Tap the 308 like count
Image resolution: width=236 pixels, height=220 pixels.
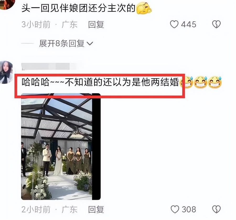point(189,209)
